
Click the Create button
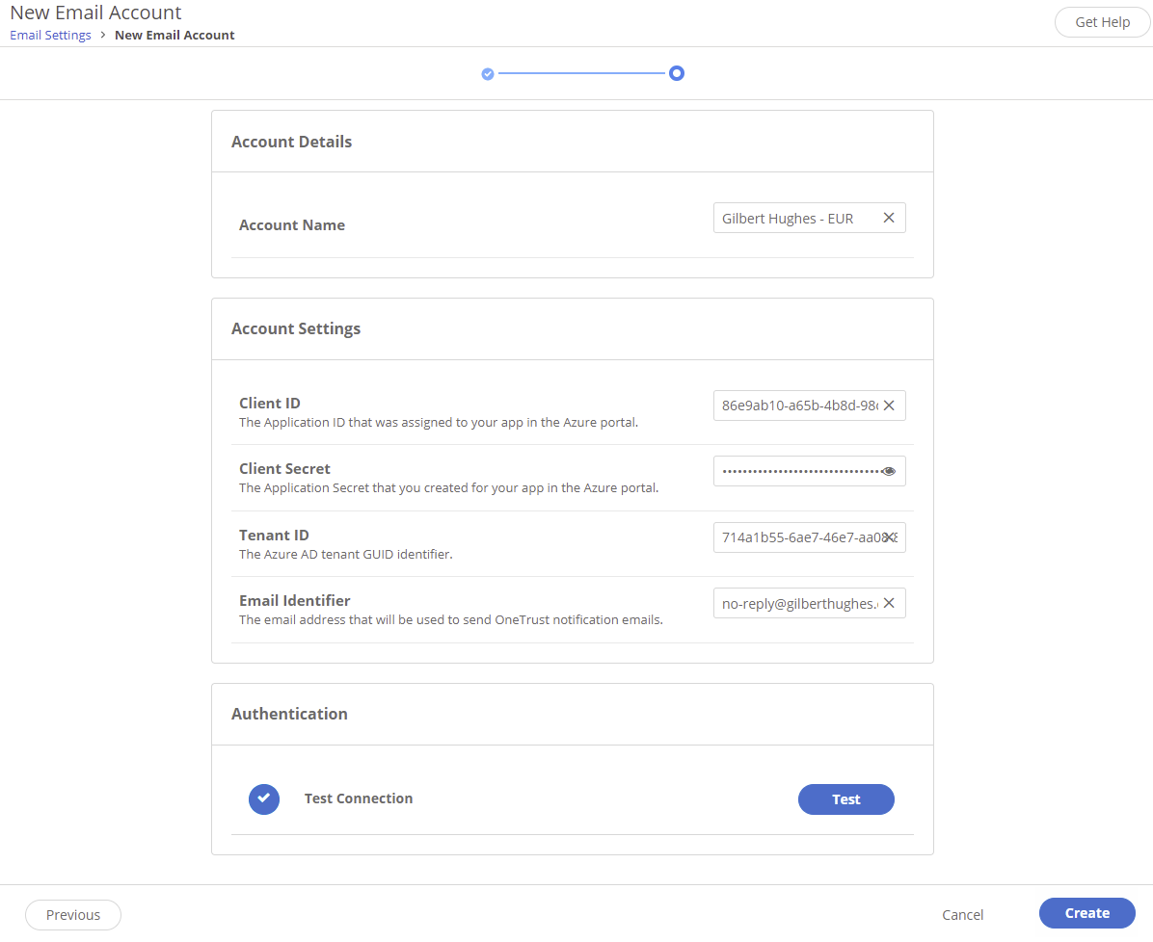click(1086, 913)
